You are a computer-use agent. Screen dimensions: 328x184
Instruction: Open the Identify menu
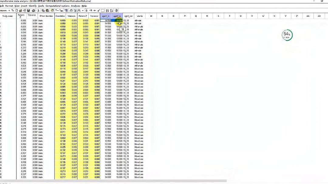32,6
